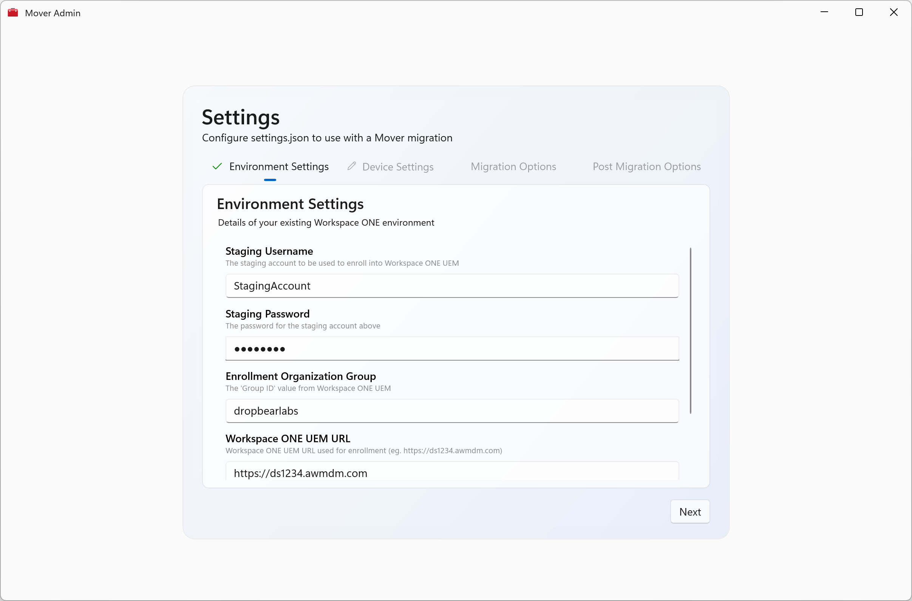912x601 pixels.
Task: Click the red Mover Admin app icon
Action: [13, 12]
